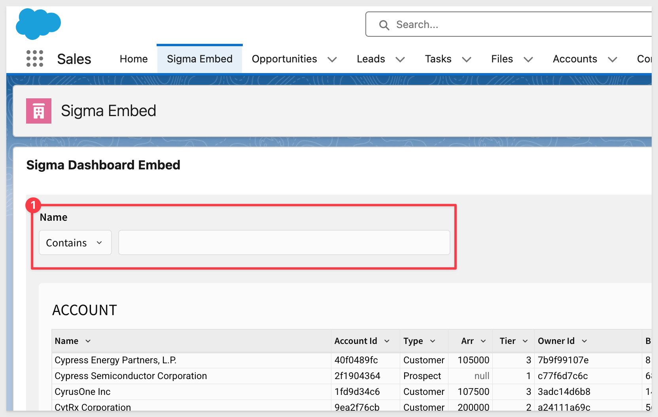Expand the Accounts dropdown chevron

point(613,60)
